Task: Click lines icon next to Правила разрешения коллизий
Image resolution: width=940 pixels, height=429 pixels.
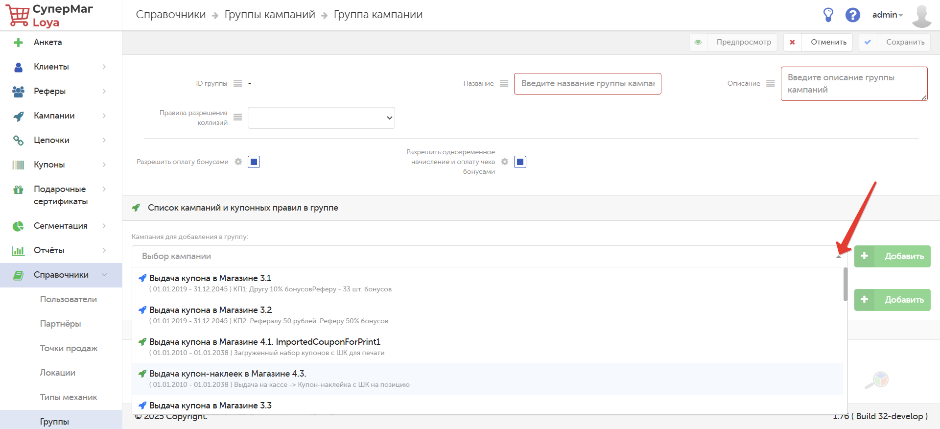Action: pyautogui.click(x=238, y=118)
